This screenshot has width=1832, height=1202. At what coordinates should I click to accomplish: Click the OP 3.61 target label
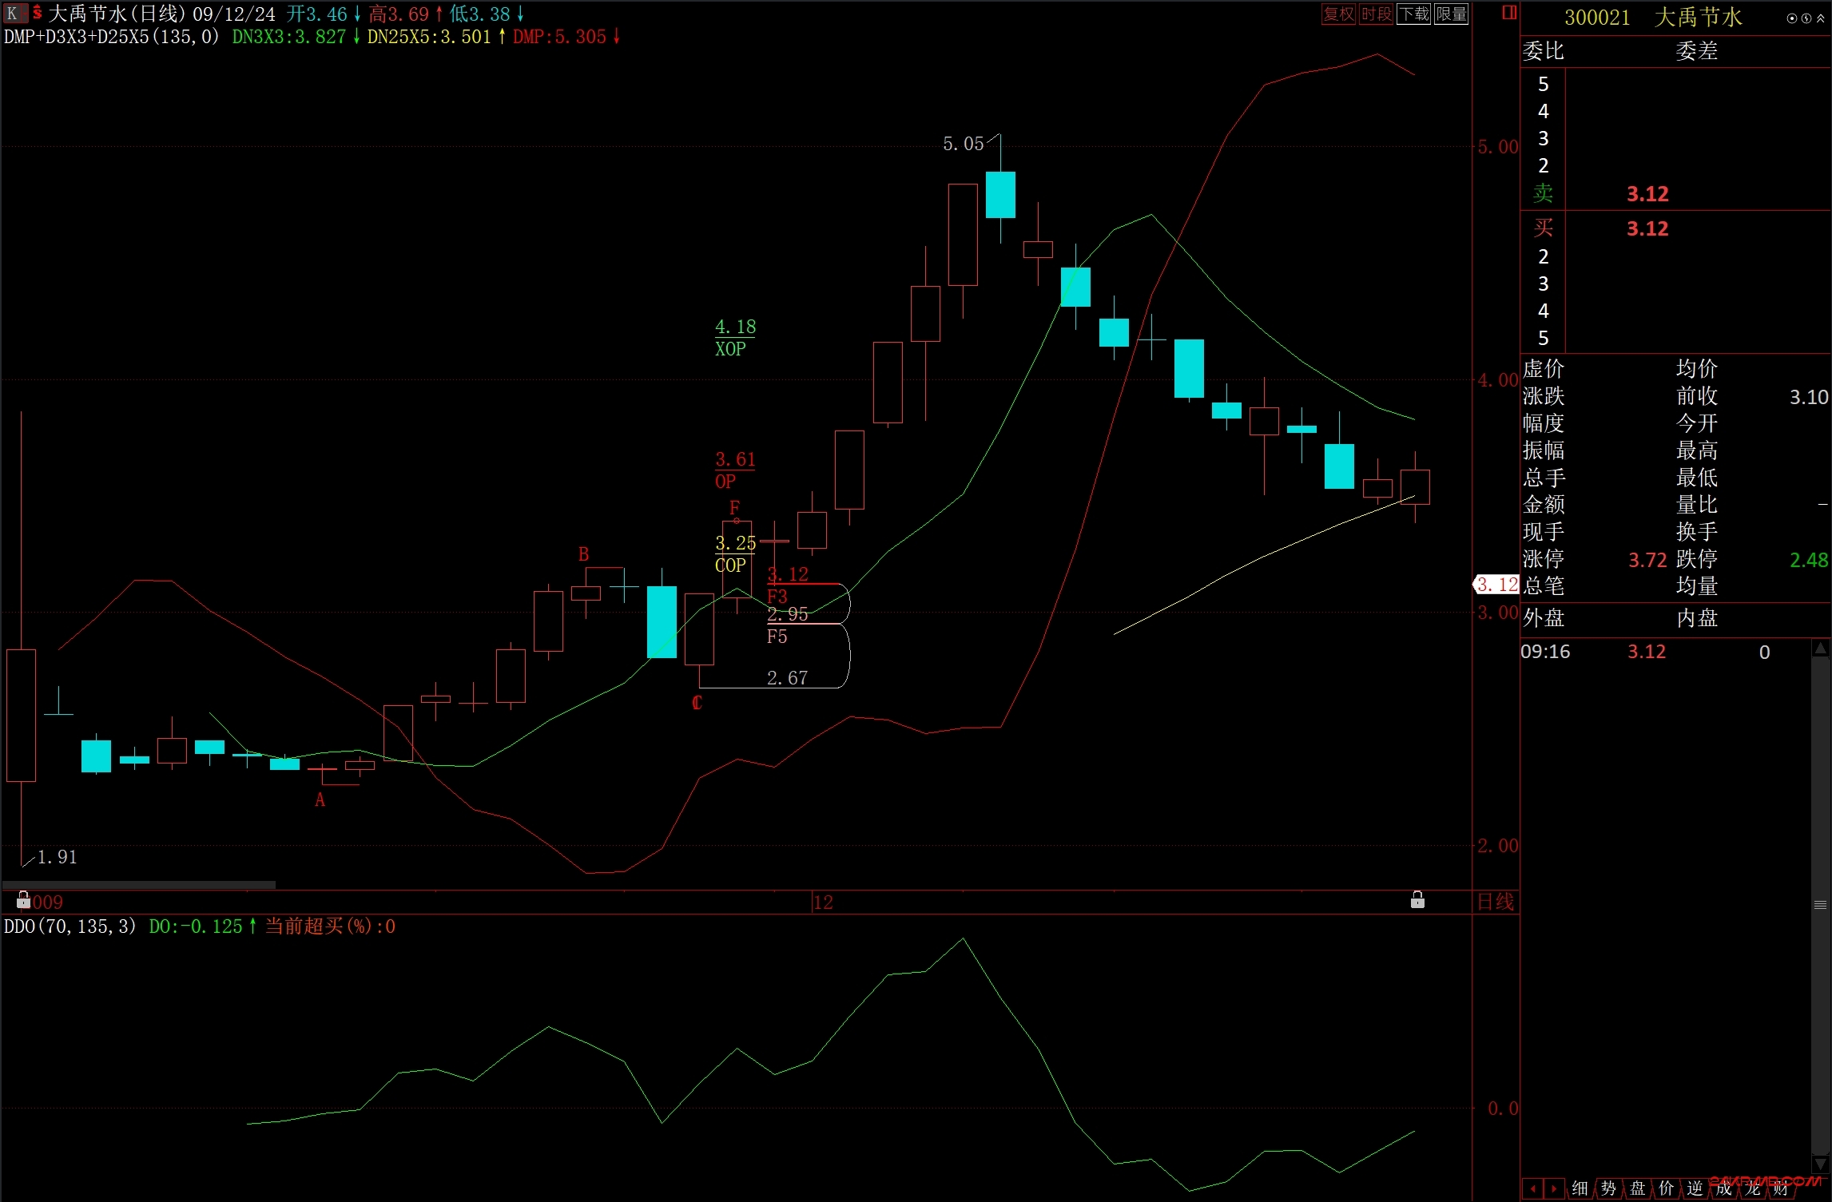735,470
